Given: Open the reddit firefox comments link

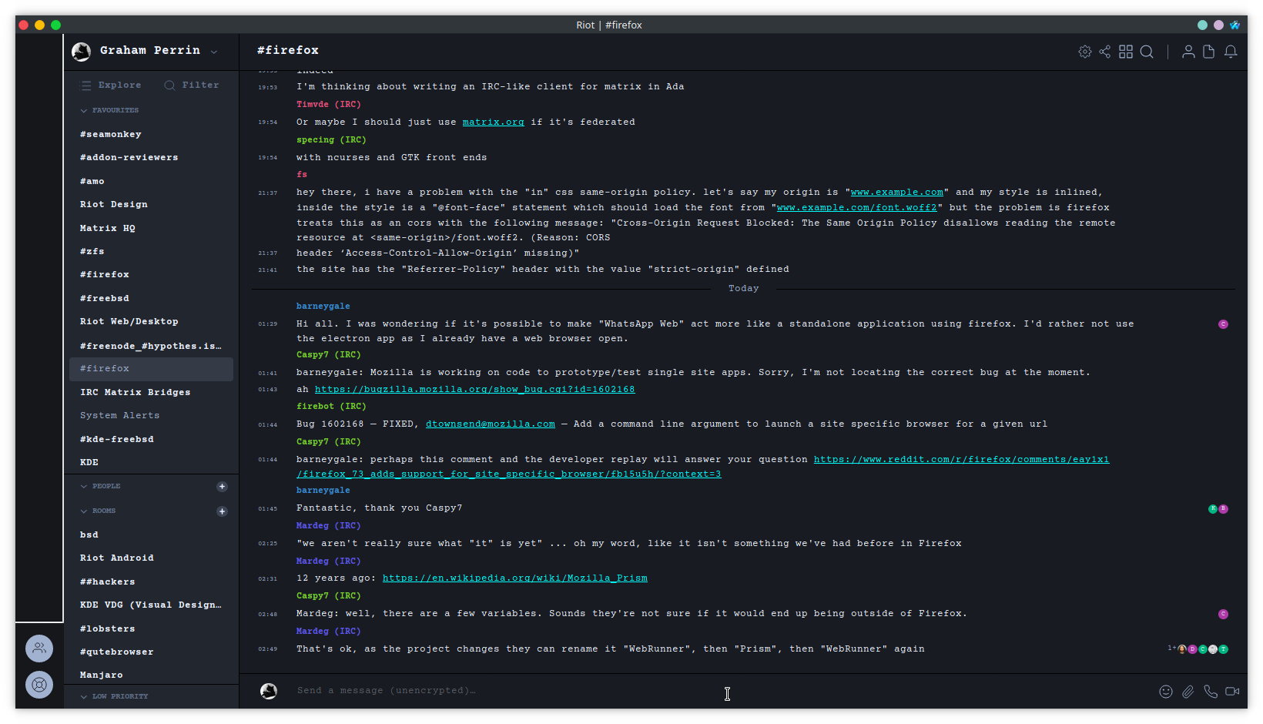Looking at the screenshot, I should 961,460.
